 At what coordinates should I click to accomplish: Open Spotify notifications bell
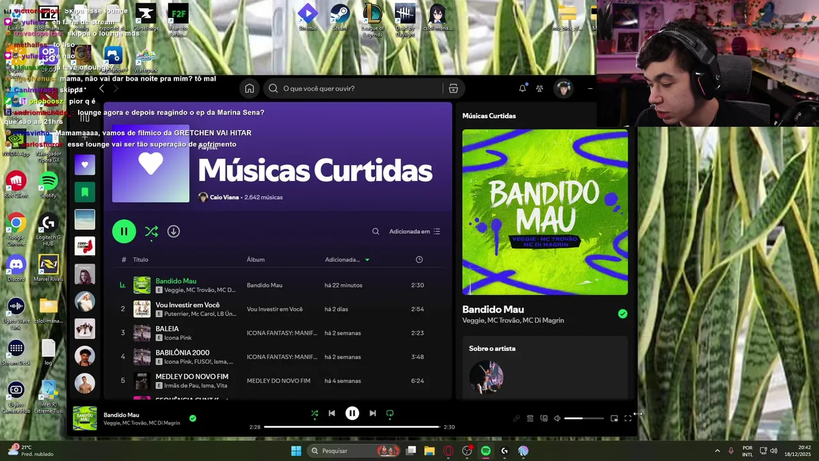[x=523, y=88]
